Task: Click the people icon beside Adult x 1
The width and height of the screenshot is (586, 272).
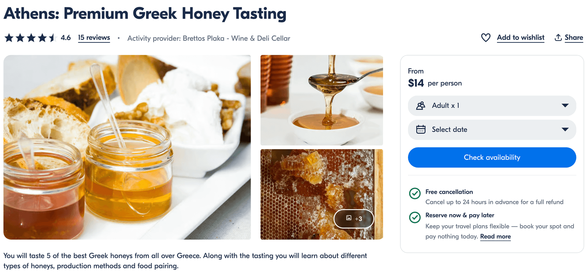Action: [x=421, y=106]
